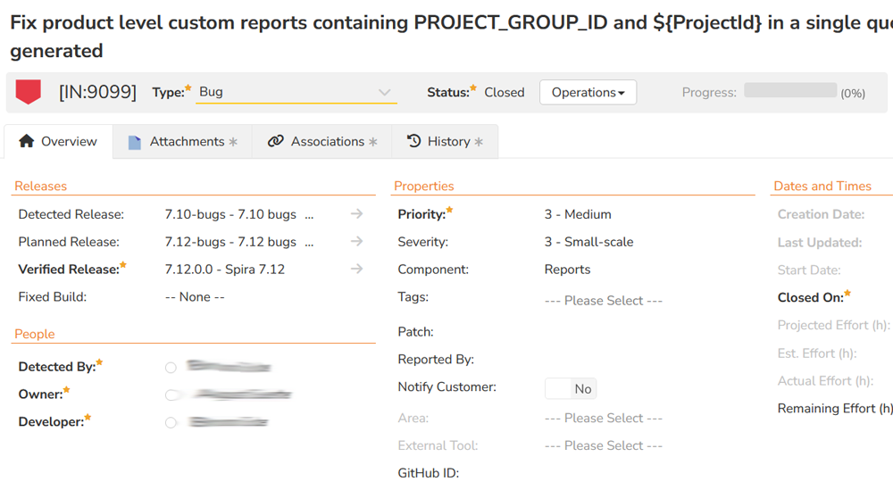Open the History tab
Image resolution: width=893 pixels, height=490 pixels.
[x=445, y=142]
